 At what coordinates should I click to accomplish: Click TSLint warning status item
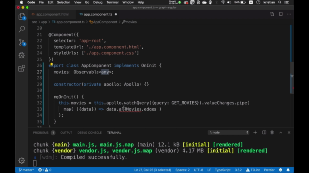point(253,170)
